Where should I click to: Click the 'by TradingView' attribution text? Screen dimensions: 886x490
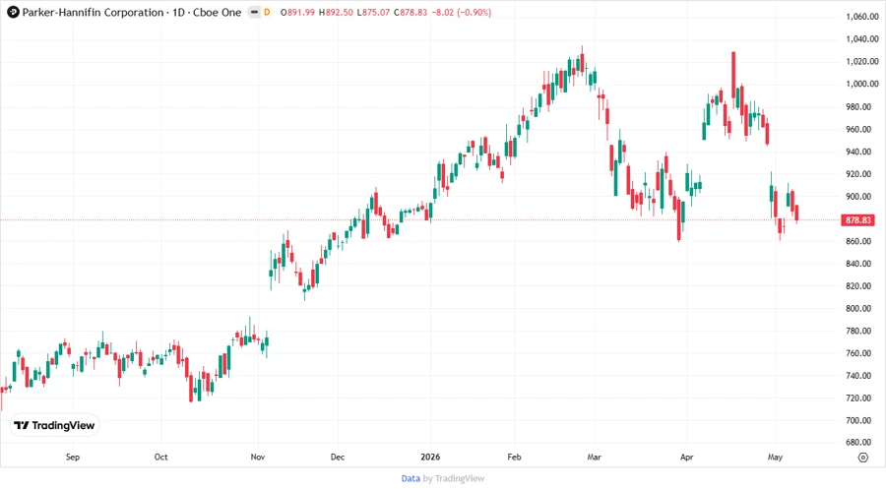454,478
